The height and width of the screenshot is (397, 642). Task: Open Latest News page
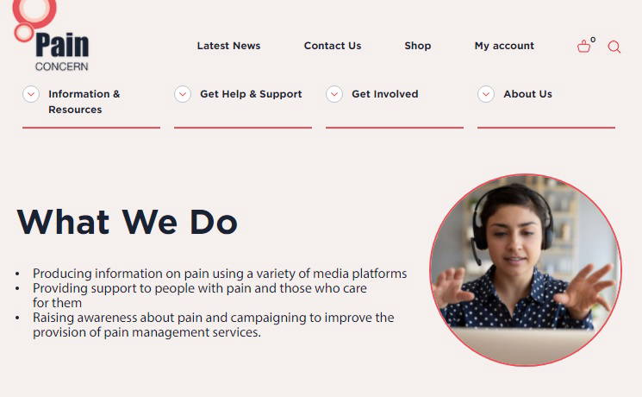[x=228, y=46]
